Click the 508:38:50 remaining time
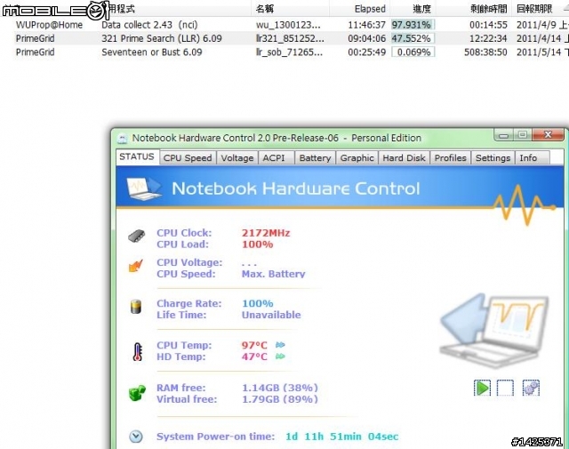 click(485, 52)
